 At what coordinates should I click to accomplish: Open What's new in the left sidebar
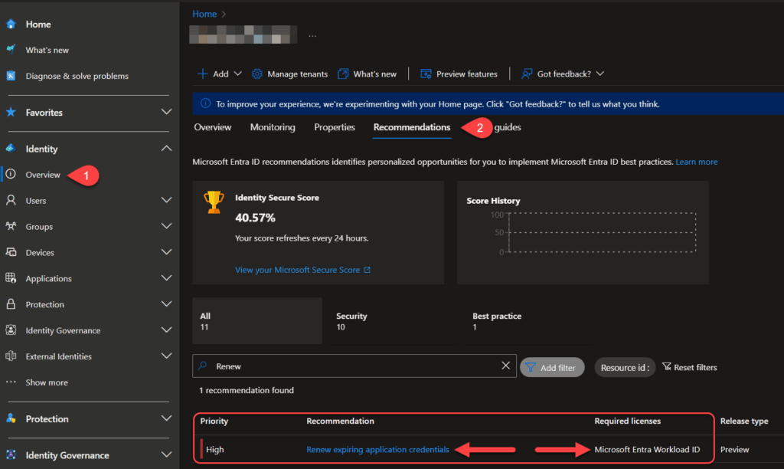click(47, 50)
